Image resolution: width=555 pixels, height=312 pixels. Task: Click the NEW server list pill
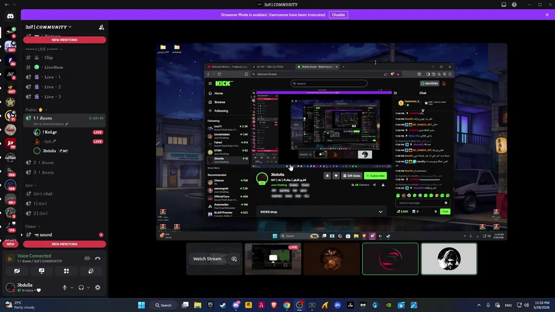[10, 244]
